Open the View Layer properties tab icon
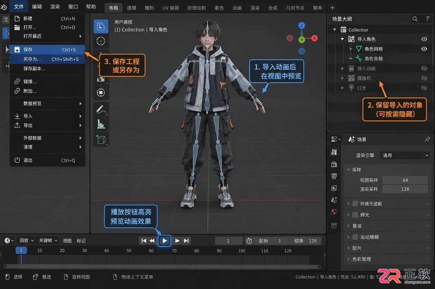Viewport: 435px width, 289px height. (x=334, y=188)
